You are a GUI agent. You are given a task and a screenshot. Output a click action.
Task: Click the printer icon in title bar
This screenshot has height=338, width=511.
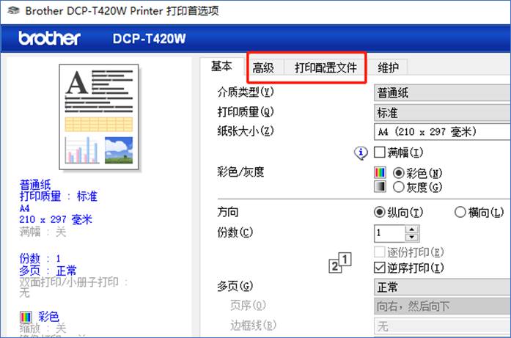[13, 10]
